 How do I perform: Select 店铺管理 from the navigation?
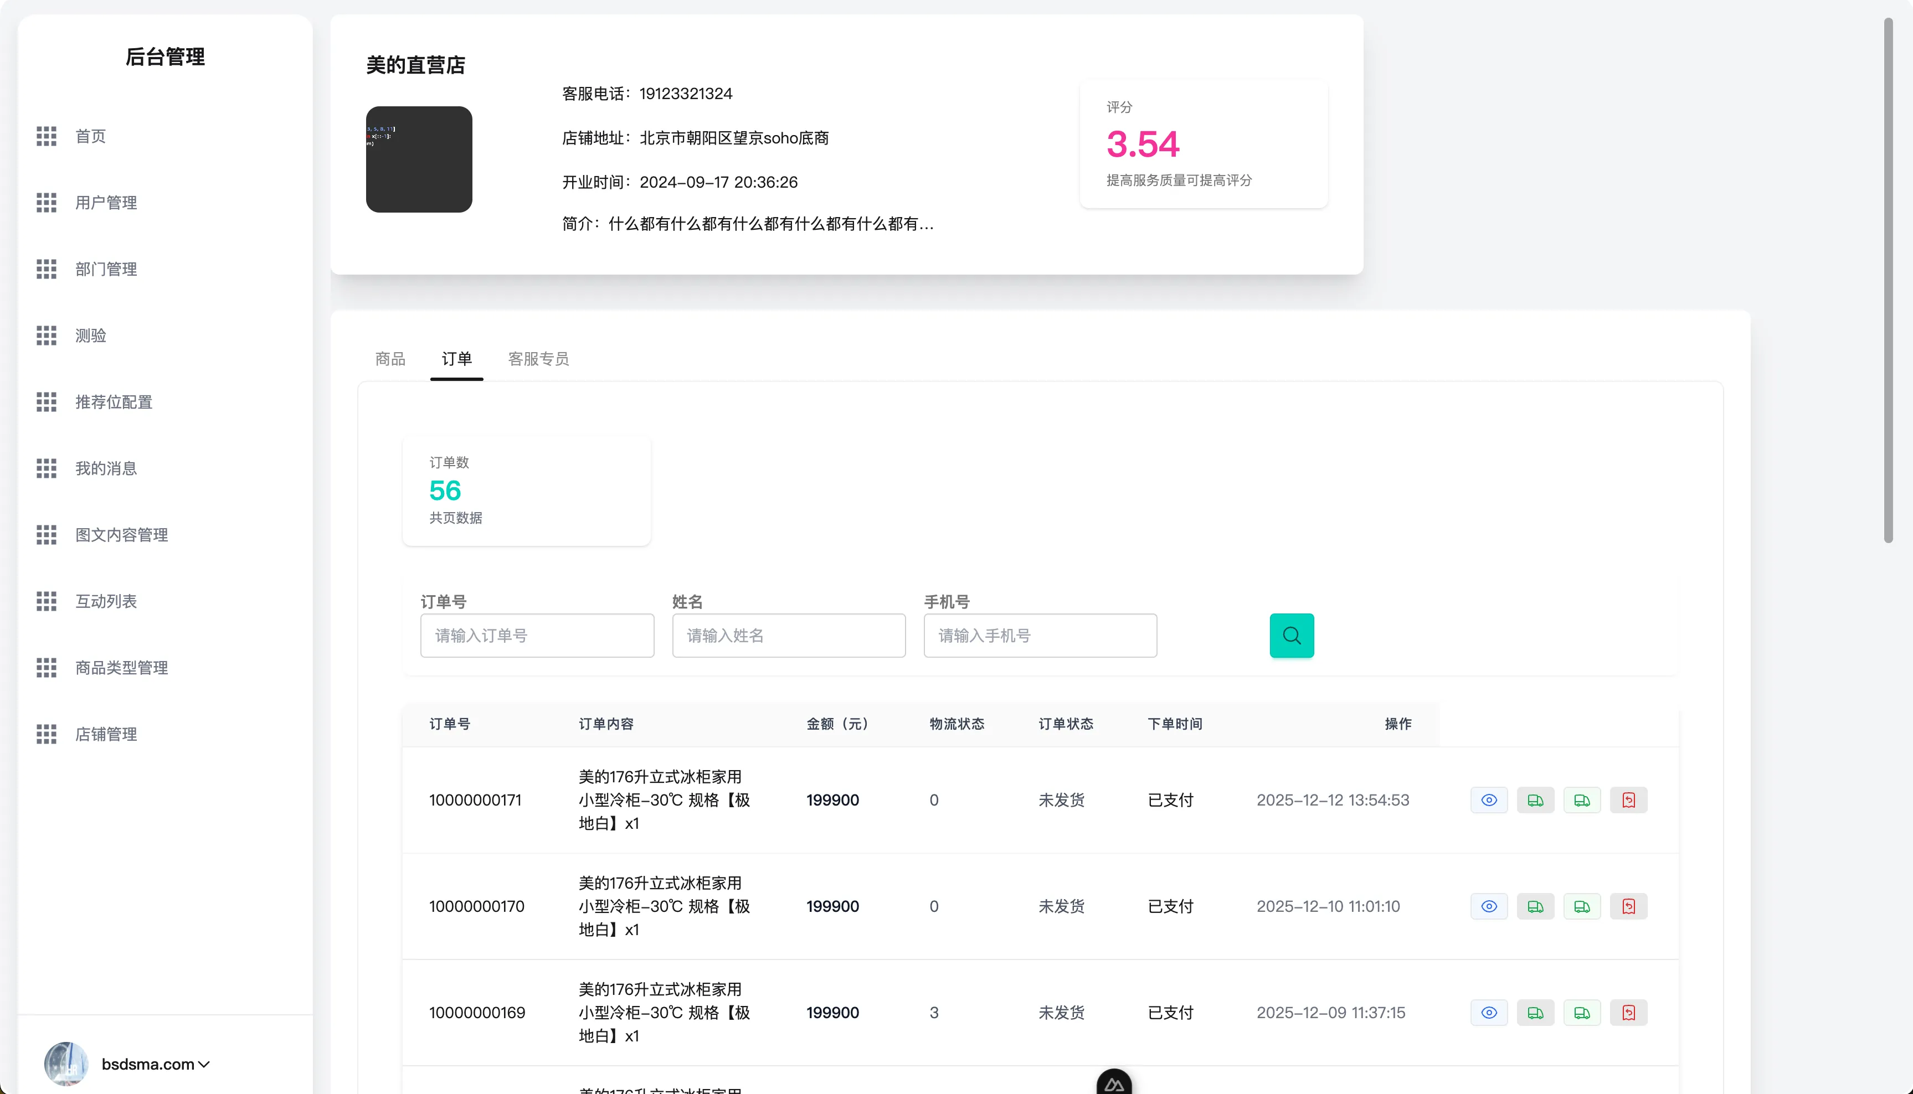pos(106,734)
